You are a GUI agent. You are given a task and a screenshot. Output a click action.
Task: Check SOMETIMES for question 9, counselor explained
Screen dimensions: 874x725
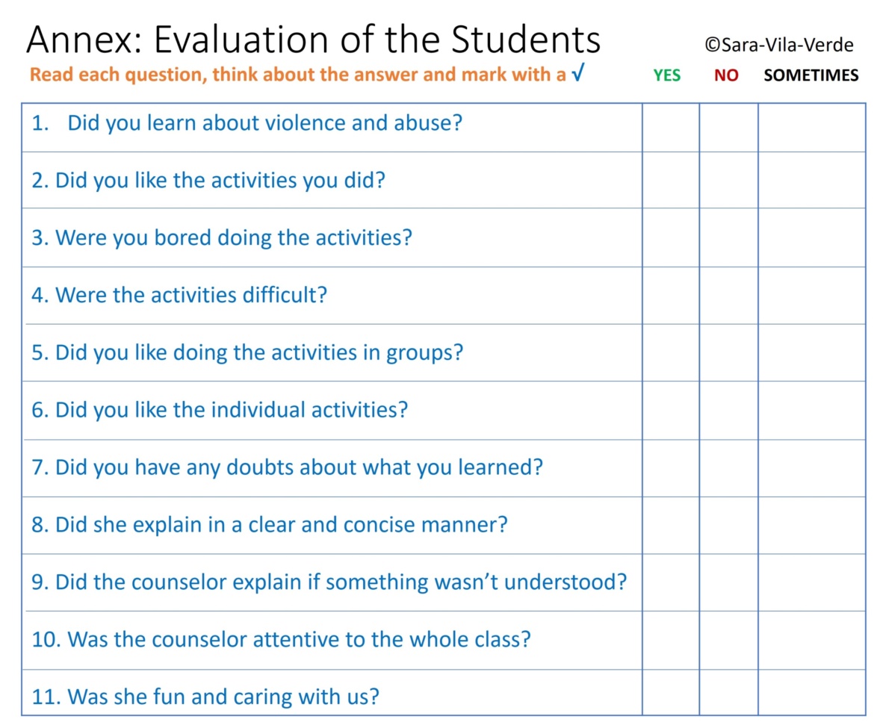[811, 582]
